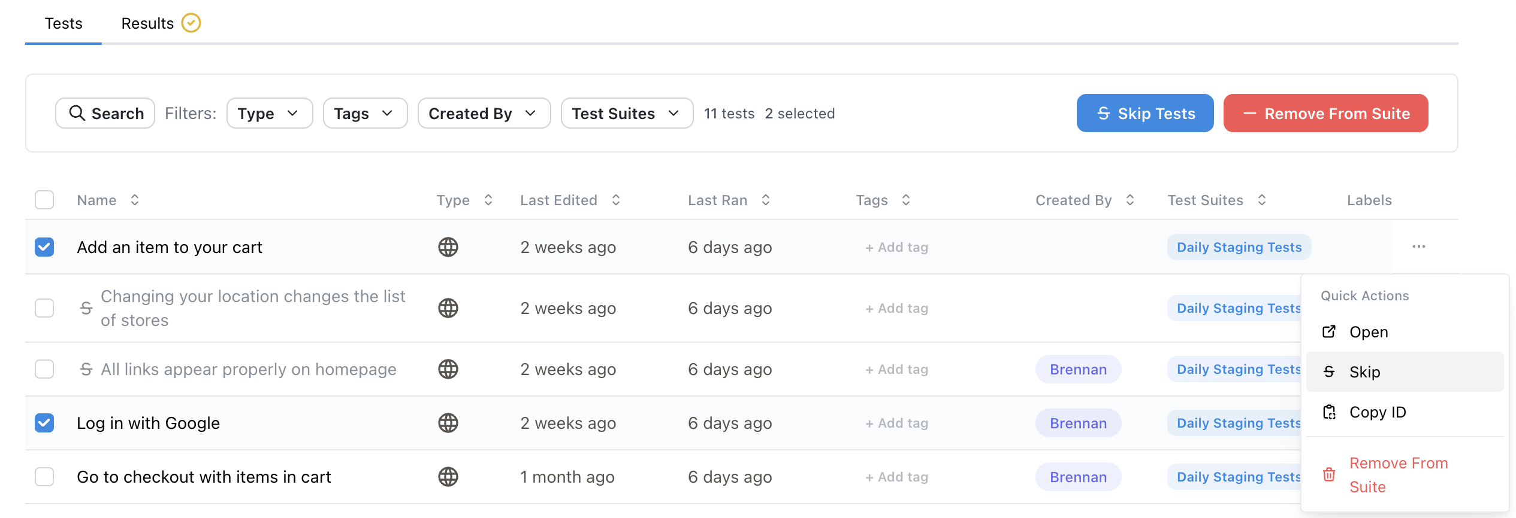
Task: Sort by the Last Ran column arrows
Action: [x=766, y=200]
